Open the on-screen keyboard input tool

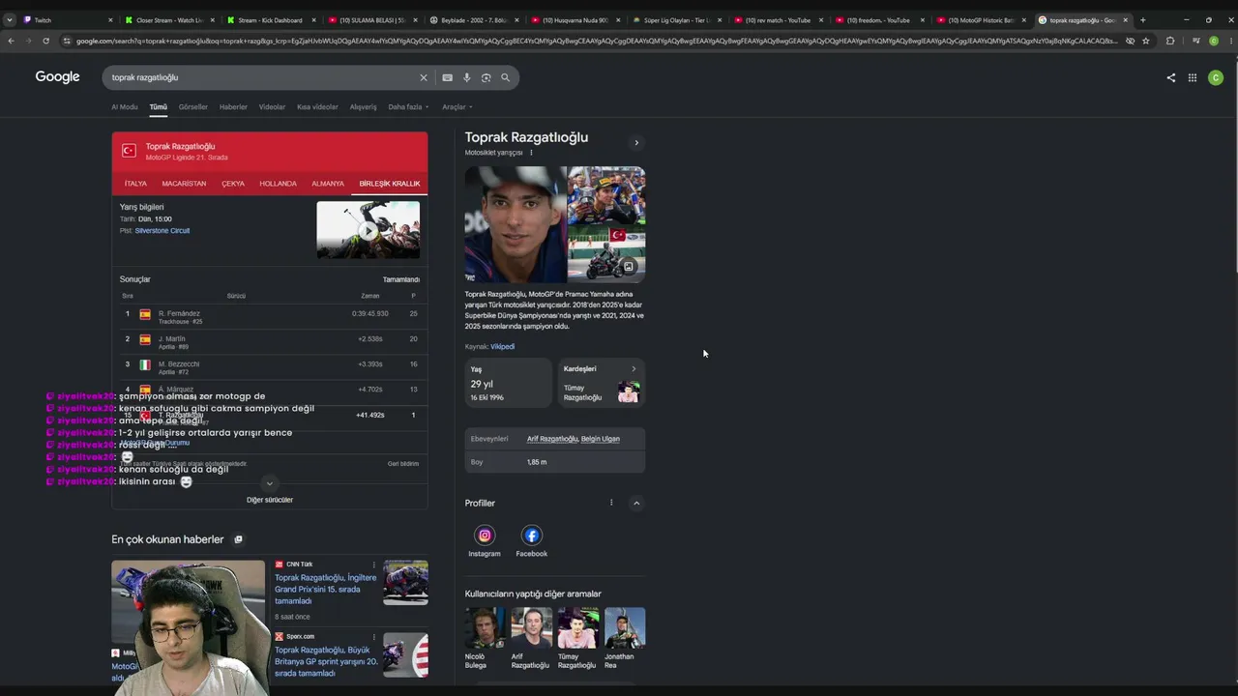(x=447, y=77)
